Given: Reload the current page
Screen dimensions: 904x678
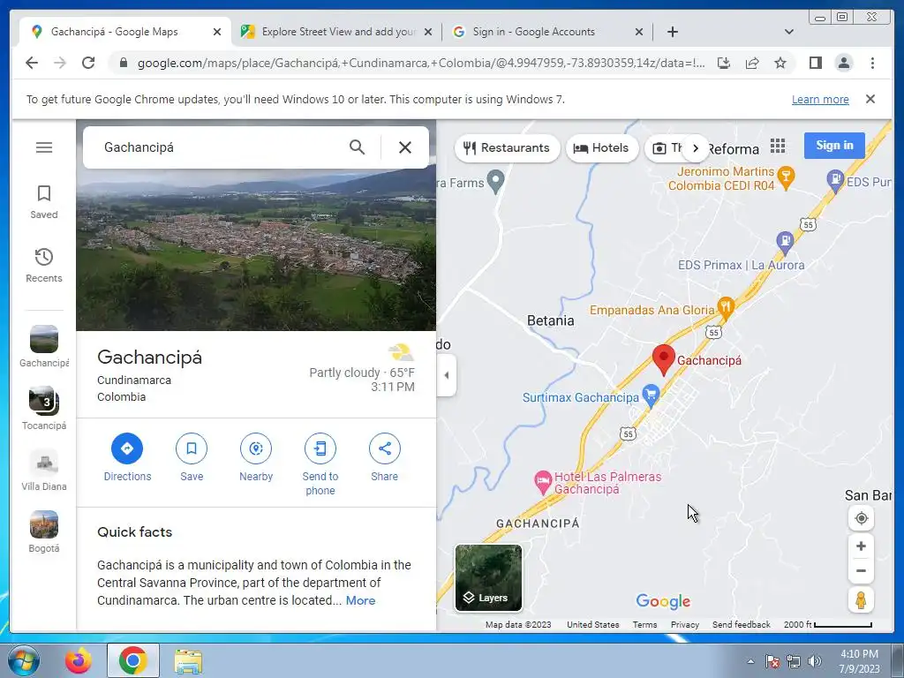Looking at the screenshot, I should pos(88,63).
